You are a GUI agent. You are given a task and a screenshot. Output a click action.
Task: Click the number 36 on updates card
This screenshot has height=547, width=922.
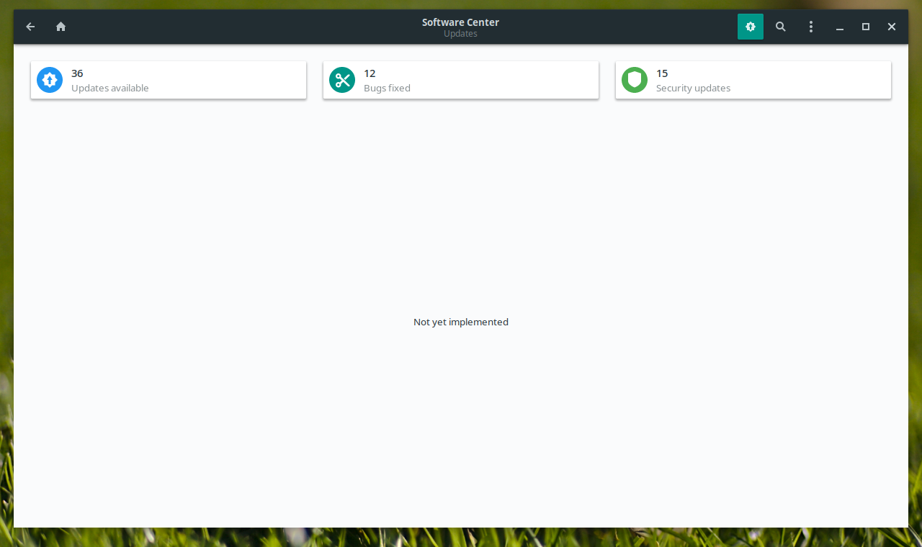(77, 73)
